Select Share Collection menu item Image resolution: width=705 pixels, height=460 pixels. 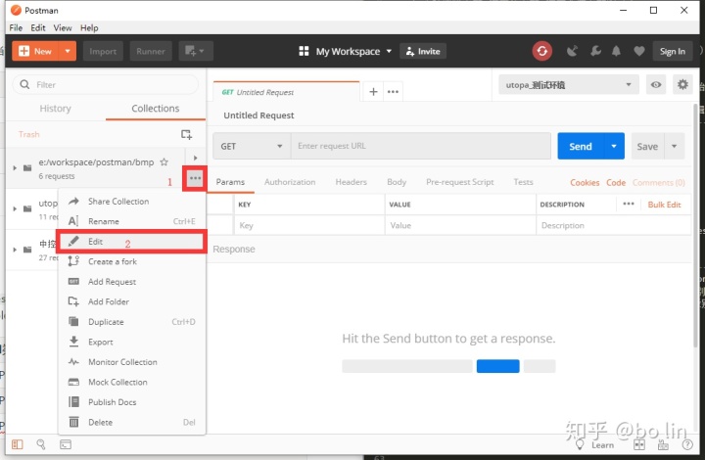(132, 202)
